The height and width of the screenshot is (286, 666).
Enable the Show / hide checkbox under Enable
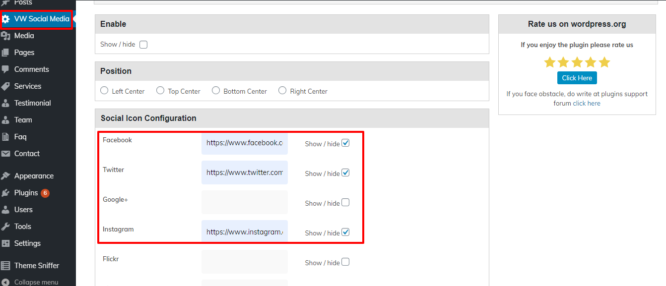tap(143, 45)
